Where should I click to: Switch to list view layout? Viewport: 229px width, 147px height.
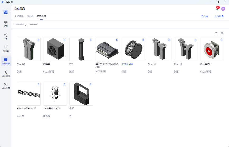216,33
